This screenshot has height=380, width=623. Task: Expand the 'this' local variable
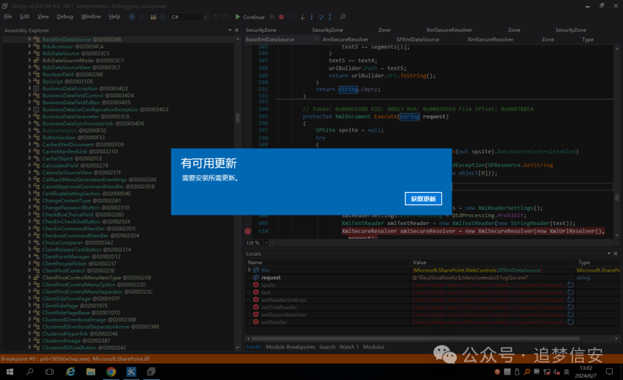pyautogui.click(x=250, y=269)
